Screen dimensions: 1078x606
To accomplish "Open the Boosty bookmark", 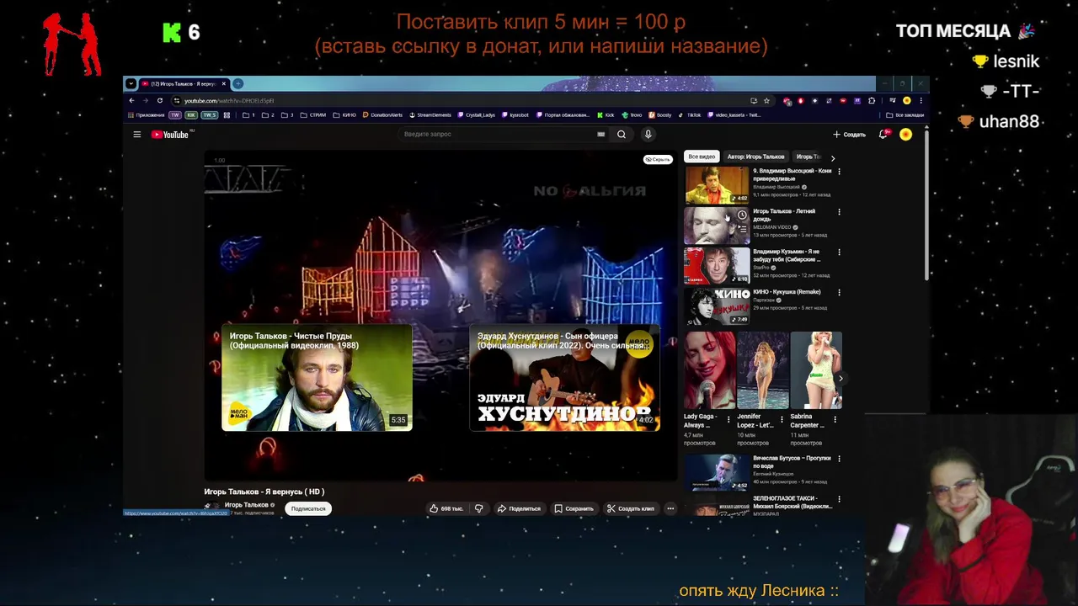I will (x=660, y=114).
